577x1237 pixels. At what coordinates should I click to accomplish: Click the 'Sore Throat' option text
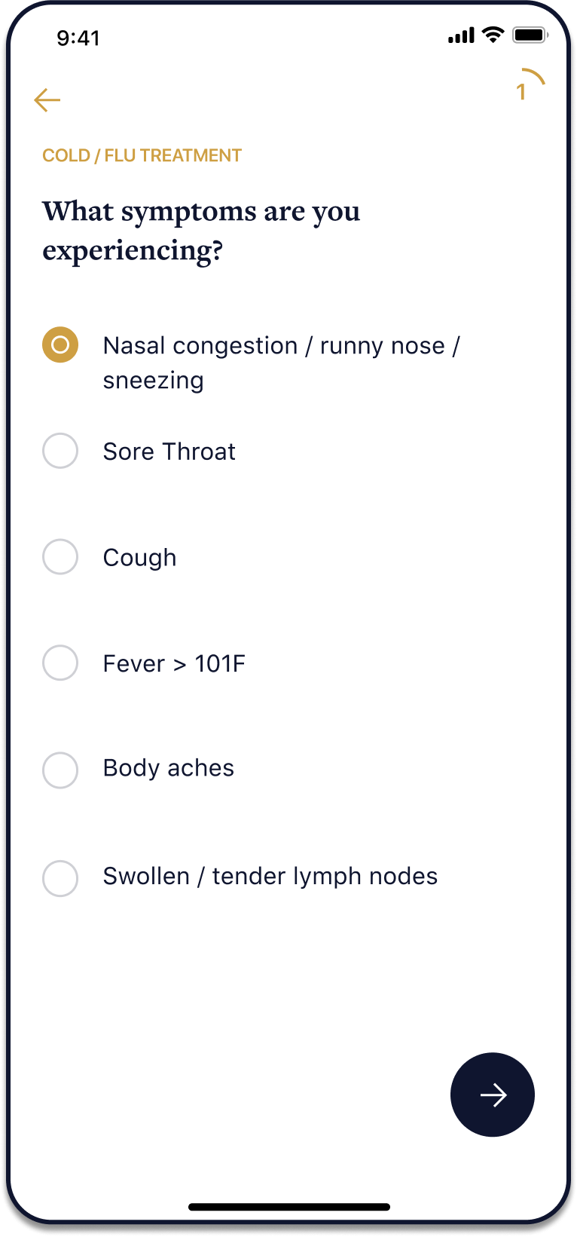pos(169,452)
